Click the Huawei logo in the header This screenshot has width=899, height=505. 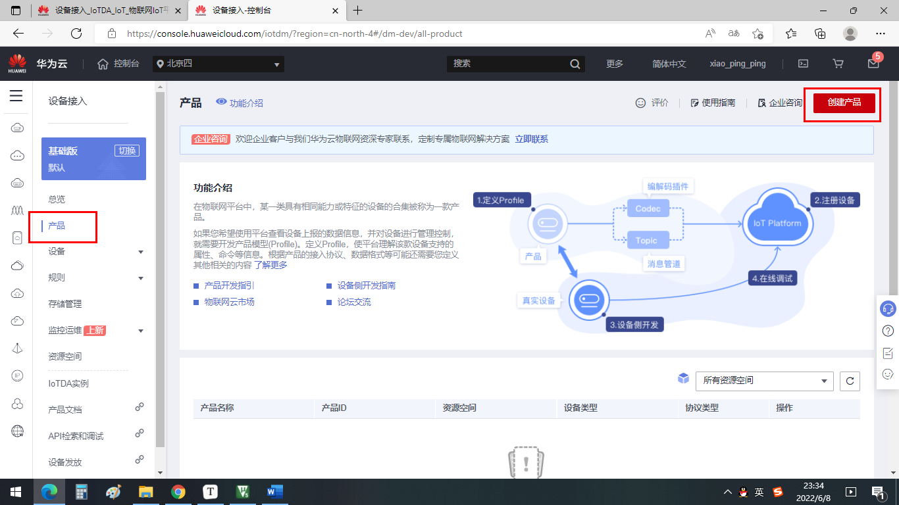coord(17,64)
